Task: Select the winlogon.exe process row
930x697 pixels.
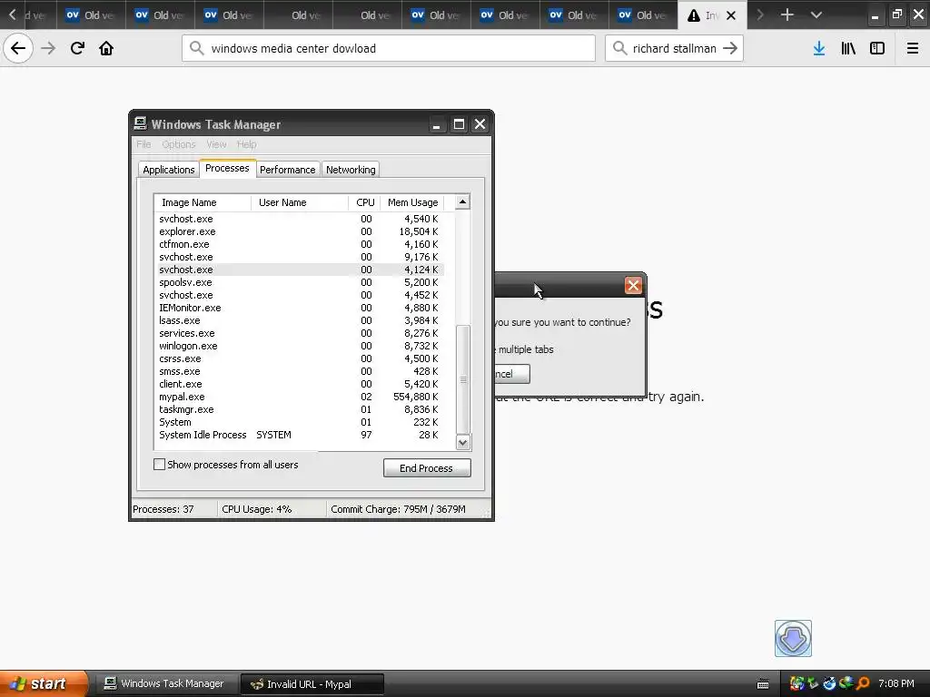Action: point(299,346)
